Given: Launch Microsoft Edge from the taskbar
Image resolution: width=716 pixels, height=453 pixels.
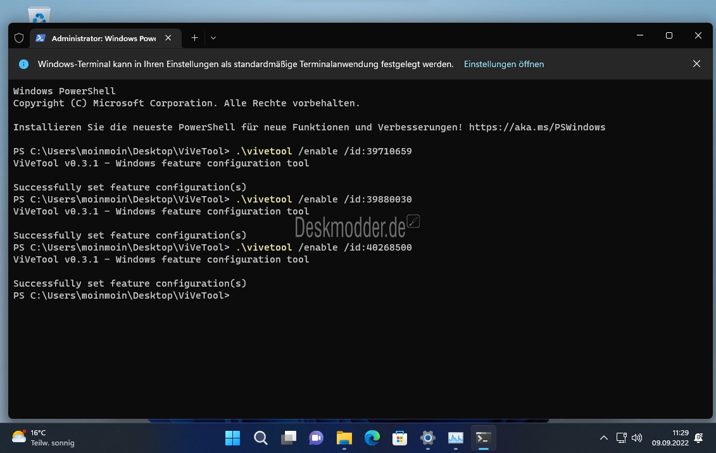Looking at the screenshot, I should 372,438.
